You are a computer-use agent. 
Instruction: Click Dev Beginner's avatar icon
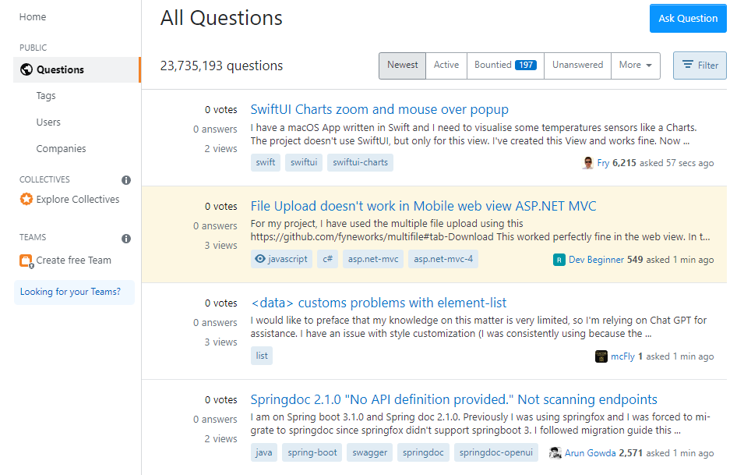coord(559,260)
